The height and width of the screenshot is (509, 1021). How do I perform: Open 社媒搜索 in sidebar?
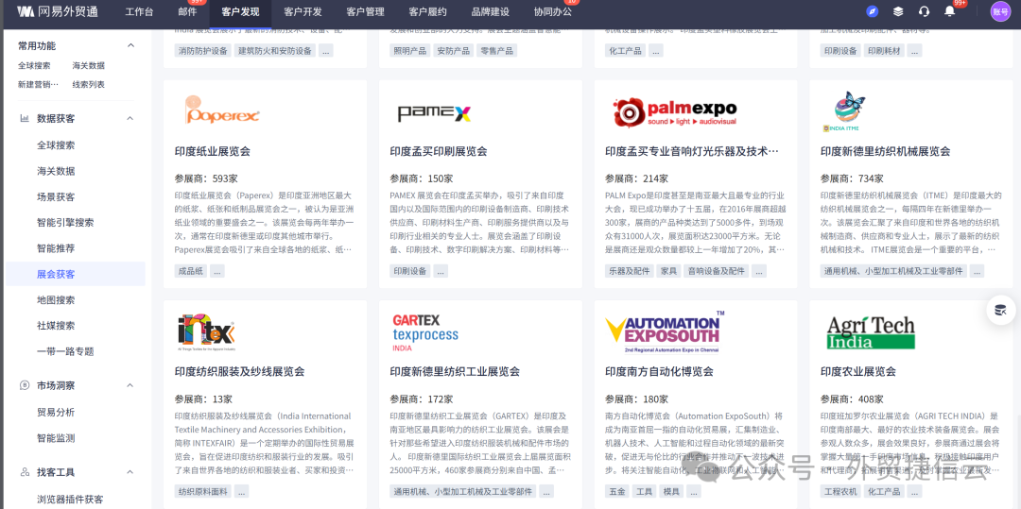[x=56, y=326]
